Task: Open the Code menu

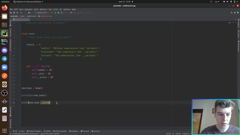Action: 36,9
